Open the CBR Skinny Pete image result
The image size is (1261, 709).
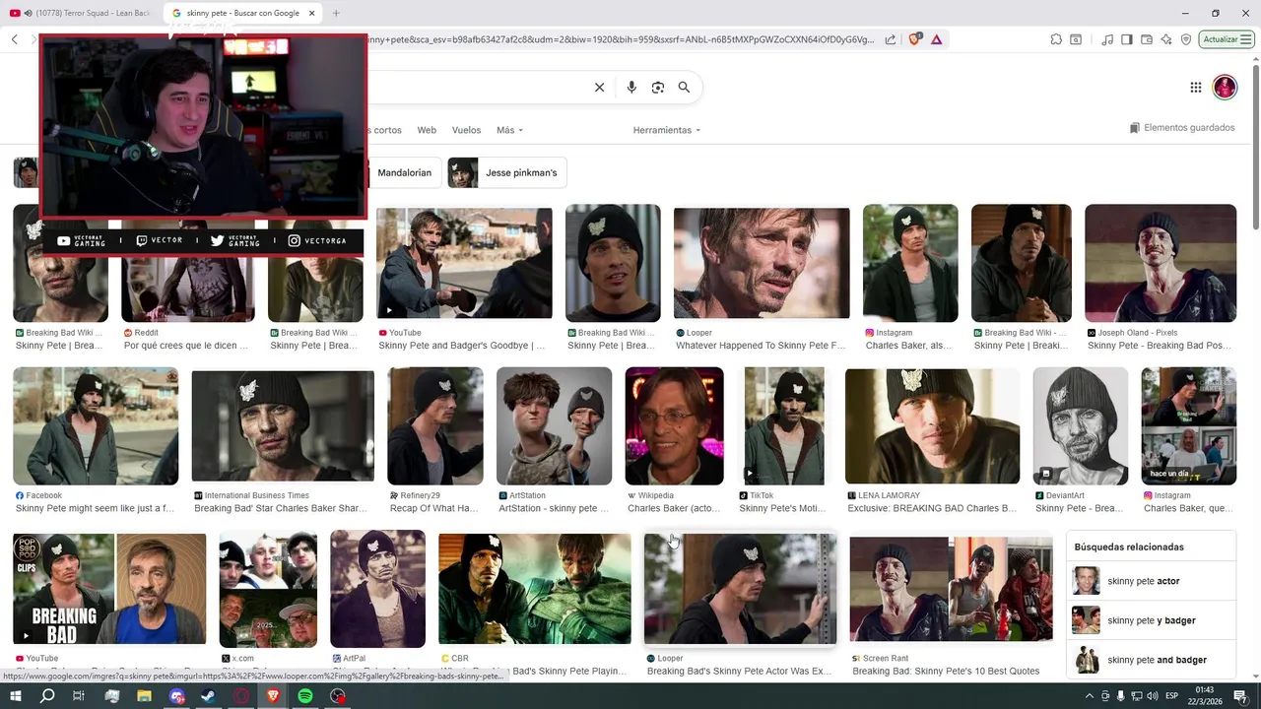535,588
